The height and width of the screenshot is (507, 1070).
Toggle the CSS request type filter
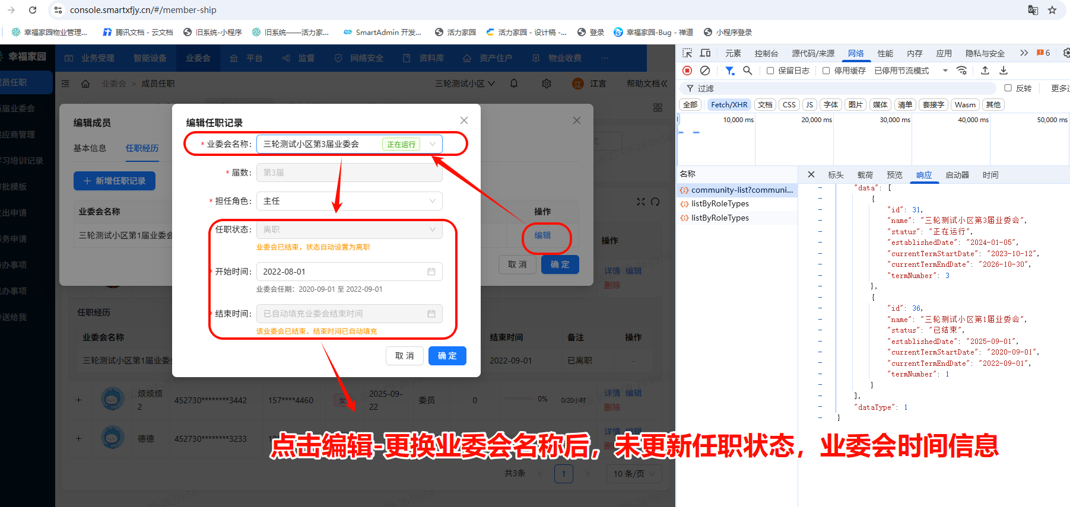point(789,105)
